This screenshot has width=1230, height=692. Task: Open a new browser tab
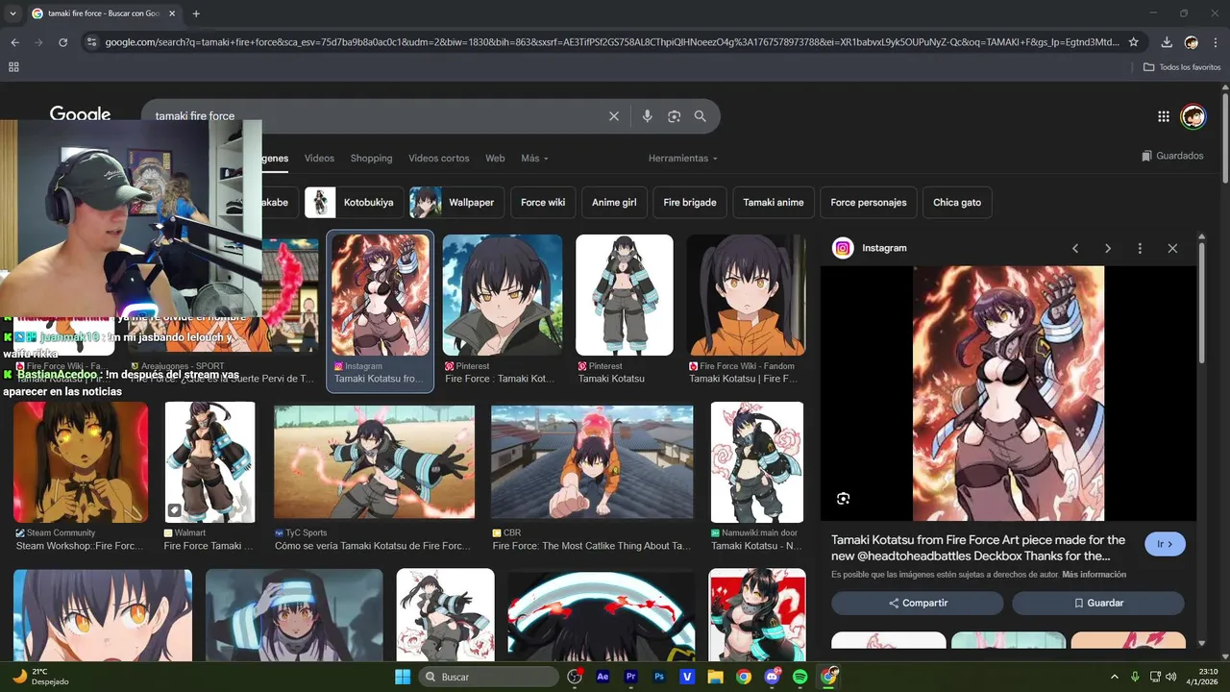[196, 13]
